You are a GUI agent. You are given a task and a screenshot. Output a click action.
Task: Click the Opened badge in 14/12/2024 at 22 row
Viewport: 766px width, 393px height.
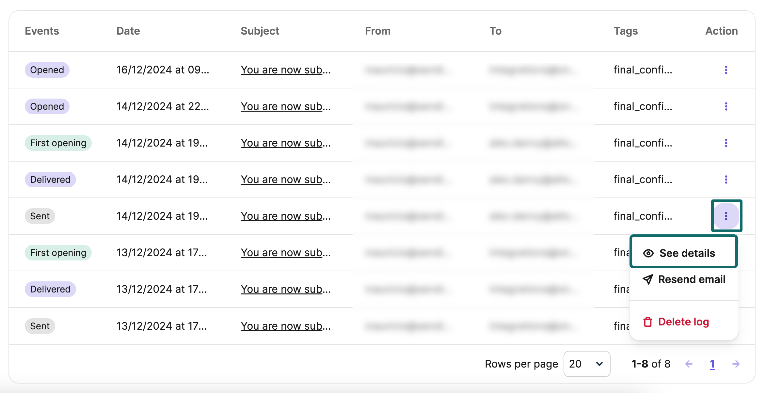(x=47, y=106)
